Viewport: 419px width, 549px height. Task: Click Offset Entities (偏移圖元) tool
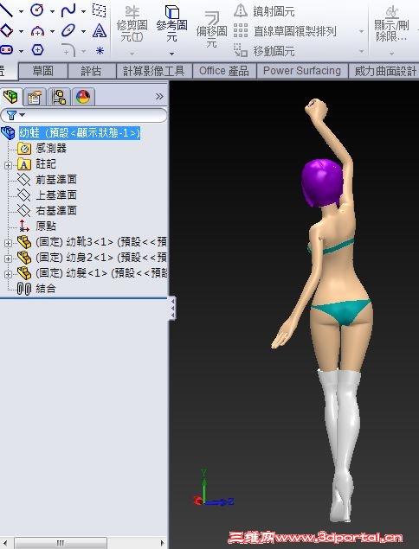coord(211,29)
